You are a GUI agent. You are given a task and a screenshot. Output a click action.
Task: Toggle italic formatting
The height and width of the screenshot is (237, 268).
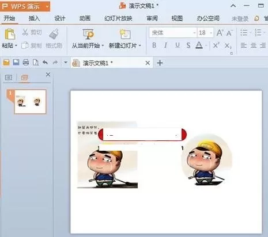[x=165, y=45]
